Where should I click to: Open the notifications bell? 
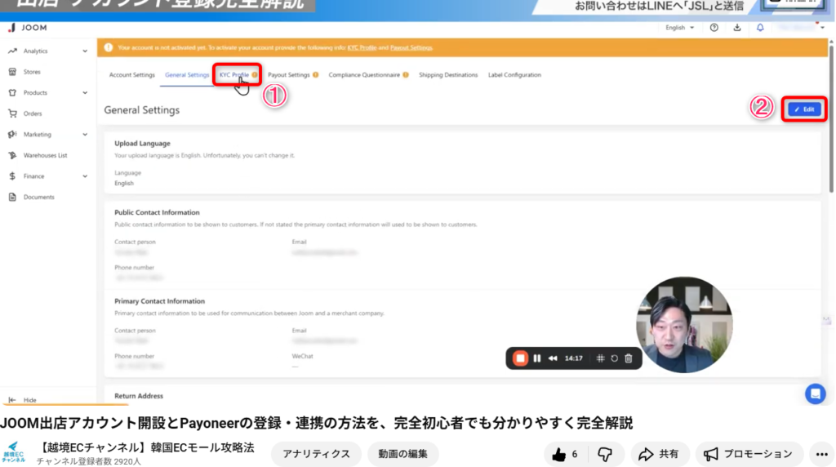[760, 28]
